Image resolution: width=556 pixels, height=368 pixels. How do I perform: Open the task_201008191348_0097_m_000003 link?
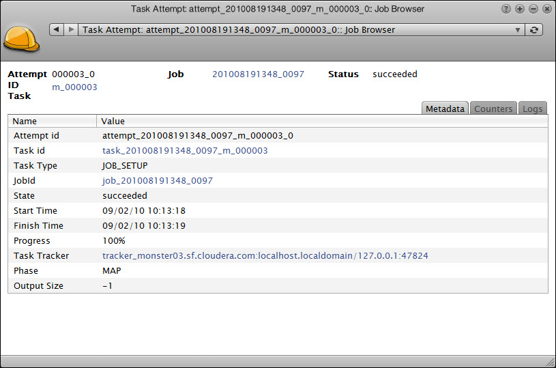point(185,151)
